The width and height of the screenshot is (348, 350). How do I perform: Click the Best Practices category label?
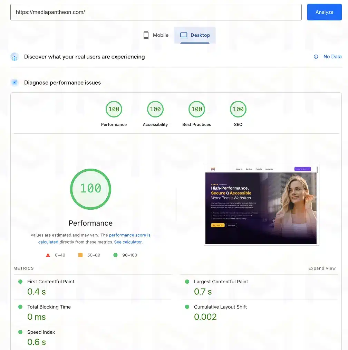click(196, 124)
